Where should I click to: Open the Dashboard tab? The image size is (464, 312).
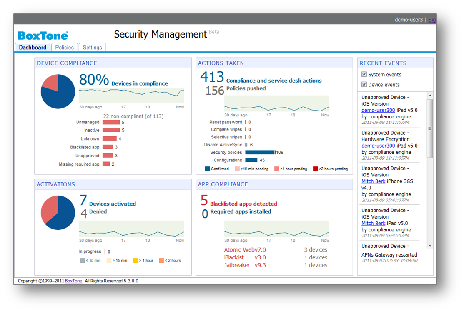point(33,48)
